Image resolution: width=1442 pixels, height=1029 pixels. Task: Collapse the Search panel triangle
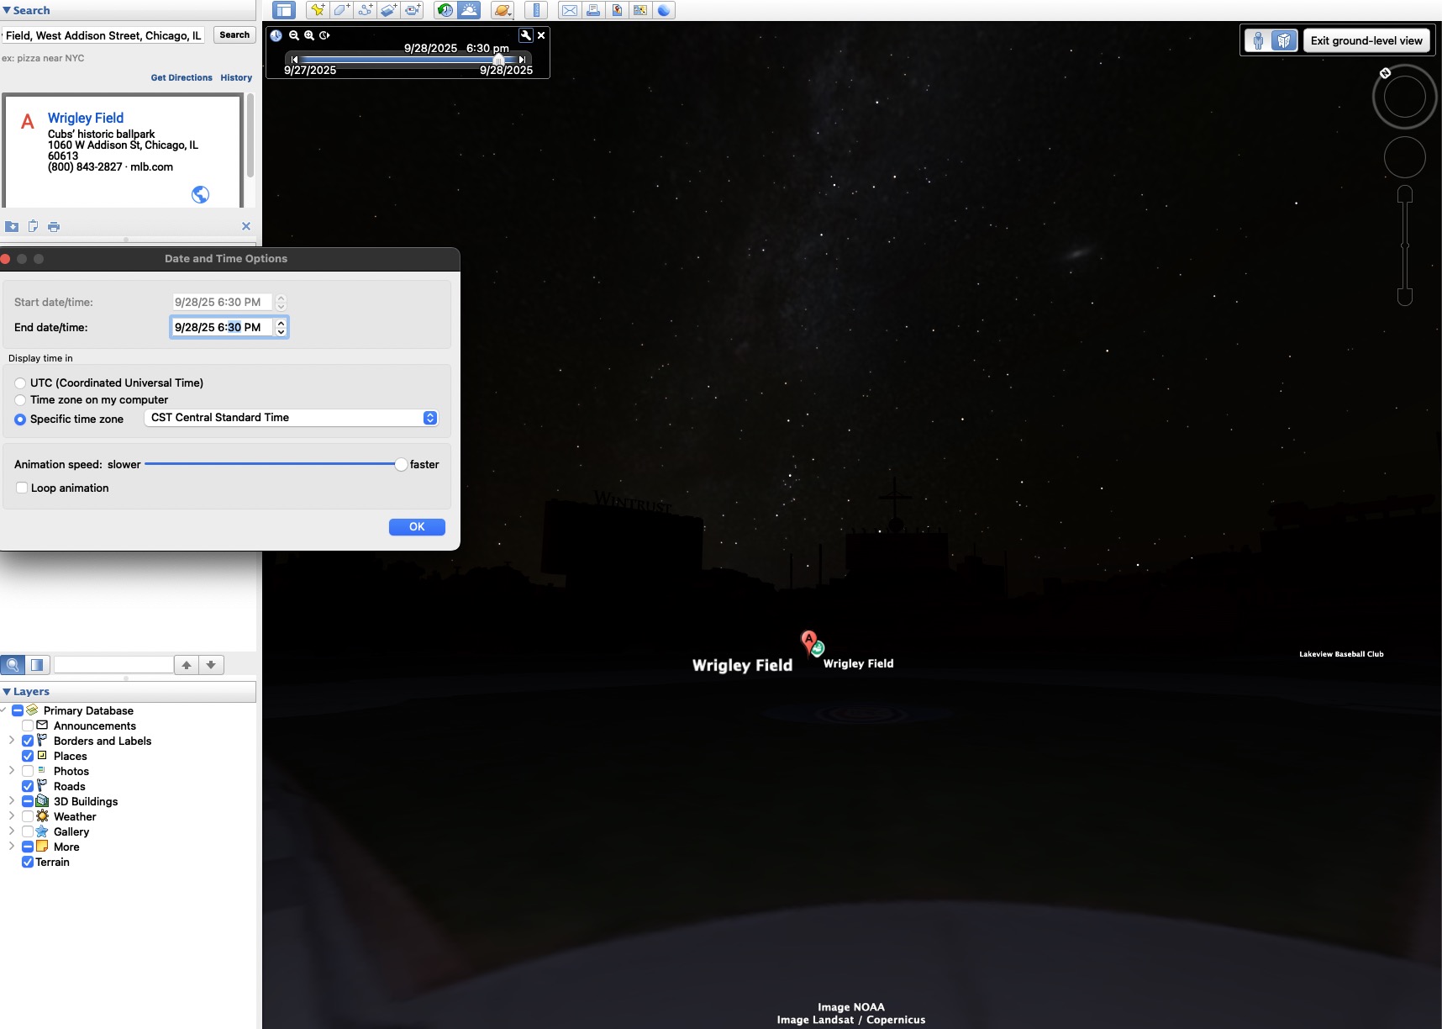(7, 10)
